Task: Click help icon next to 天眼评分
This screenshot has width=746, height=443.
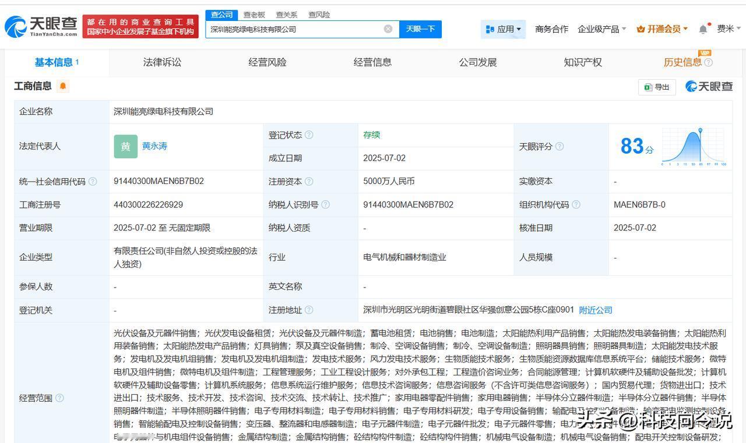Action: coord(559,147)
